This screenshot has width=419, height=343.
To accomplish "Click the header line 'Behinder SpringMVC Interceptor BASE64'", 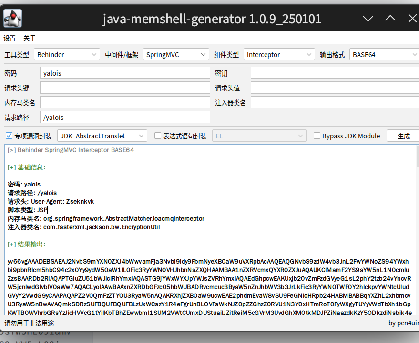I will (71, 150).
